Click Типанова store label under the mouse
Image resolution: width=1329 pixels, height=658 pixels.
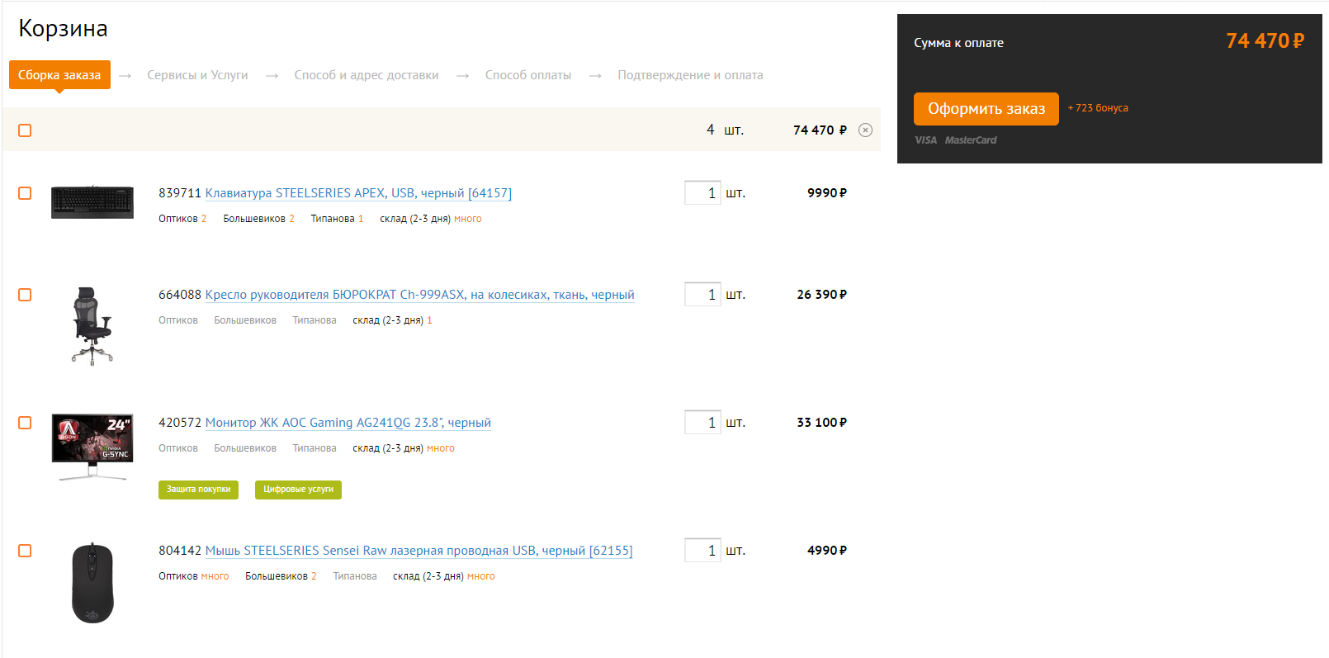pyautogui.click(x=355, y=576)
